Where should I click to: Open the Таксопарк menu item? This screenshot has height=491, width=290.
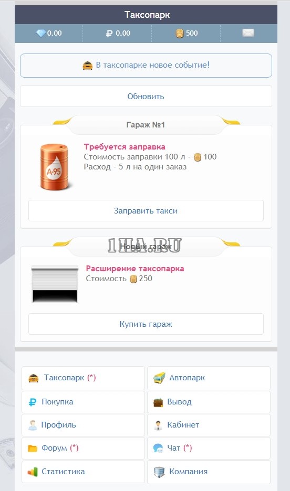click(x=83, y=378)
